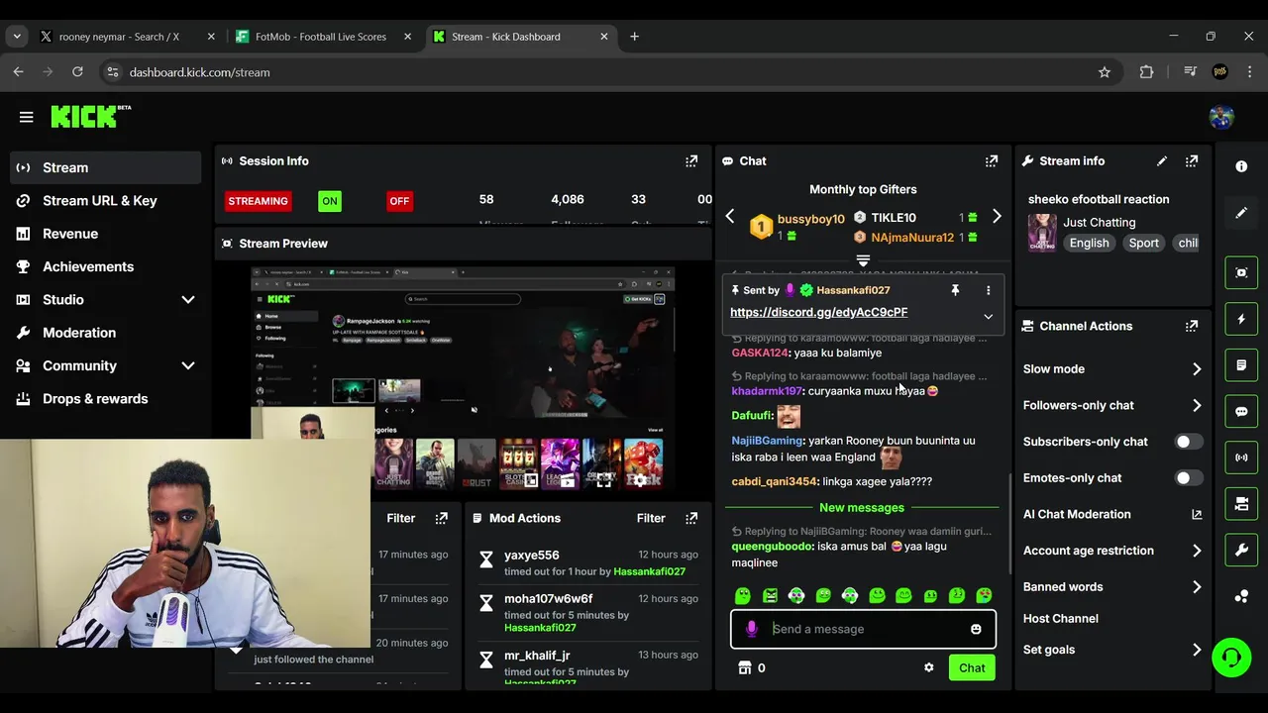
Task: Open Slow mode options
Action: point(1111,368)
